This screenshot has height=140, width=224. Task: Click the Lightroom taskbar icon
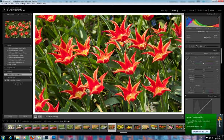coord(46,138)
